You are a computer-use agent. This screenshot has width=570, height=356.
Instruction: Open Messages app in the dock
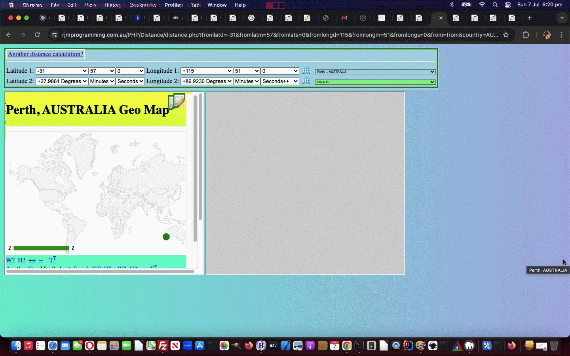77,345
